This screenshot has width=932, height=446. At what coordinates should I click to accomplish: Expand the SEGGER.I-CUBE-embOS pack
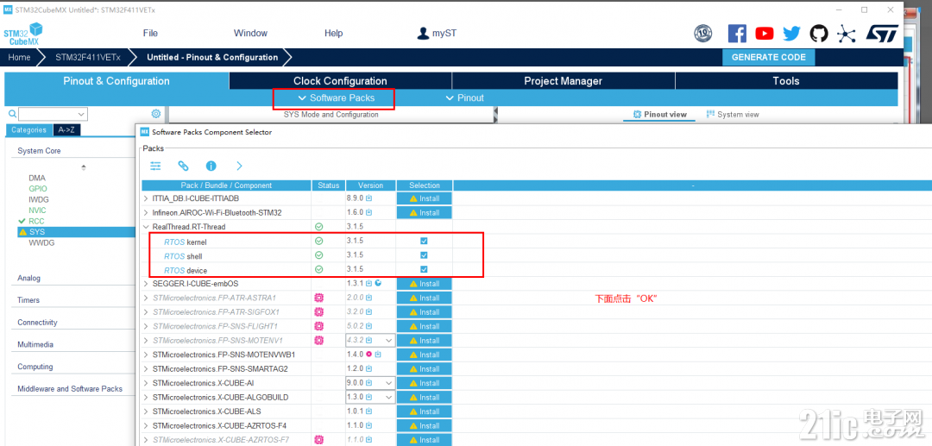pyautogui.click(x=146, y=283)
